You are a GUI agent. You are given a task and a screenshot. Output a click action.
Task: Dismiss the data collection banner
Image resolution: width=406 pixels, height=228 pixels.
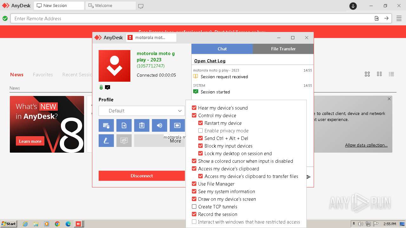389,99
